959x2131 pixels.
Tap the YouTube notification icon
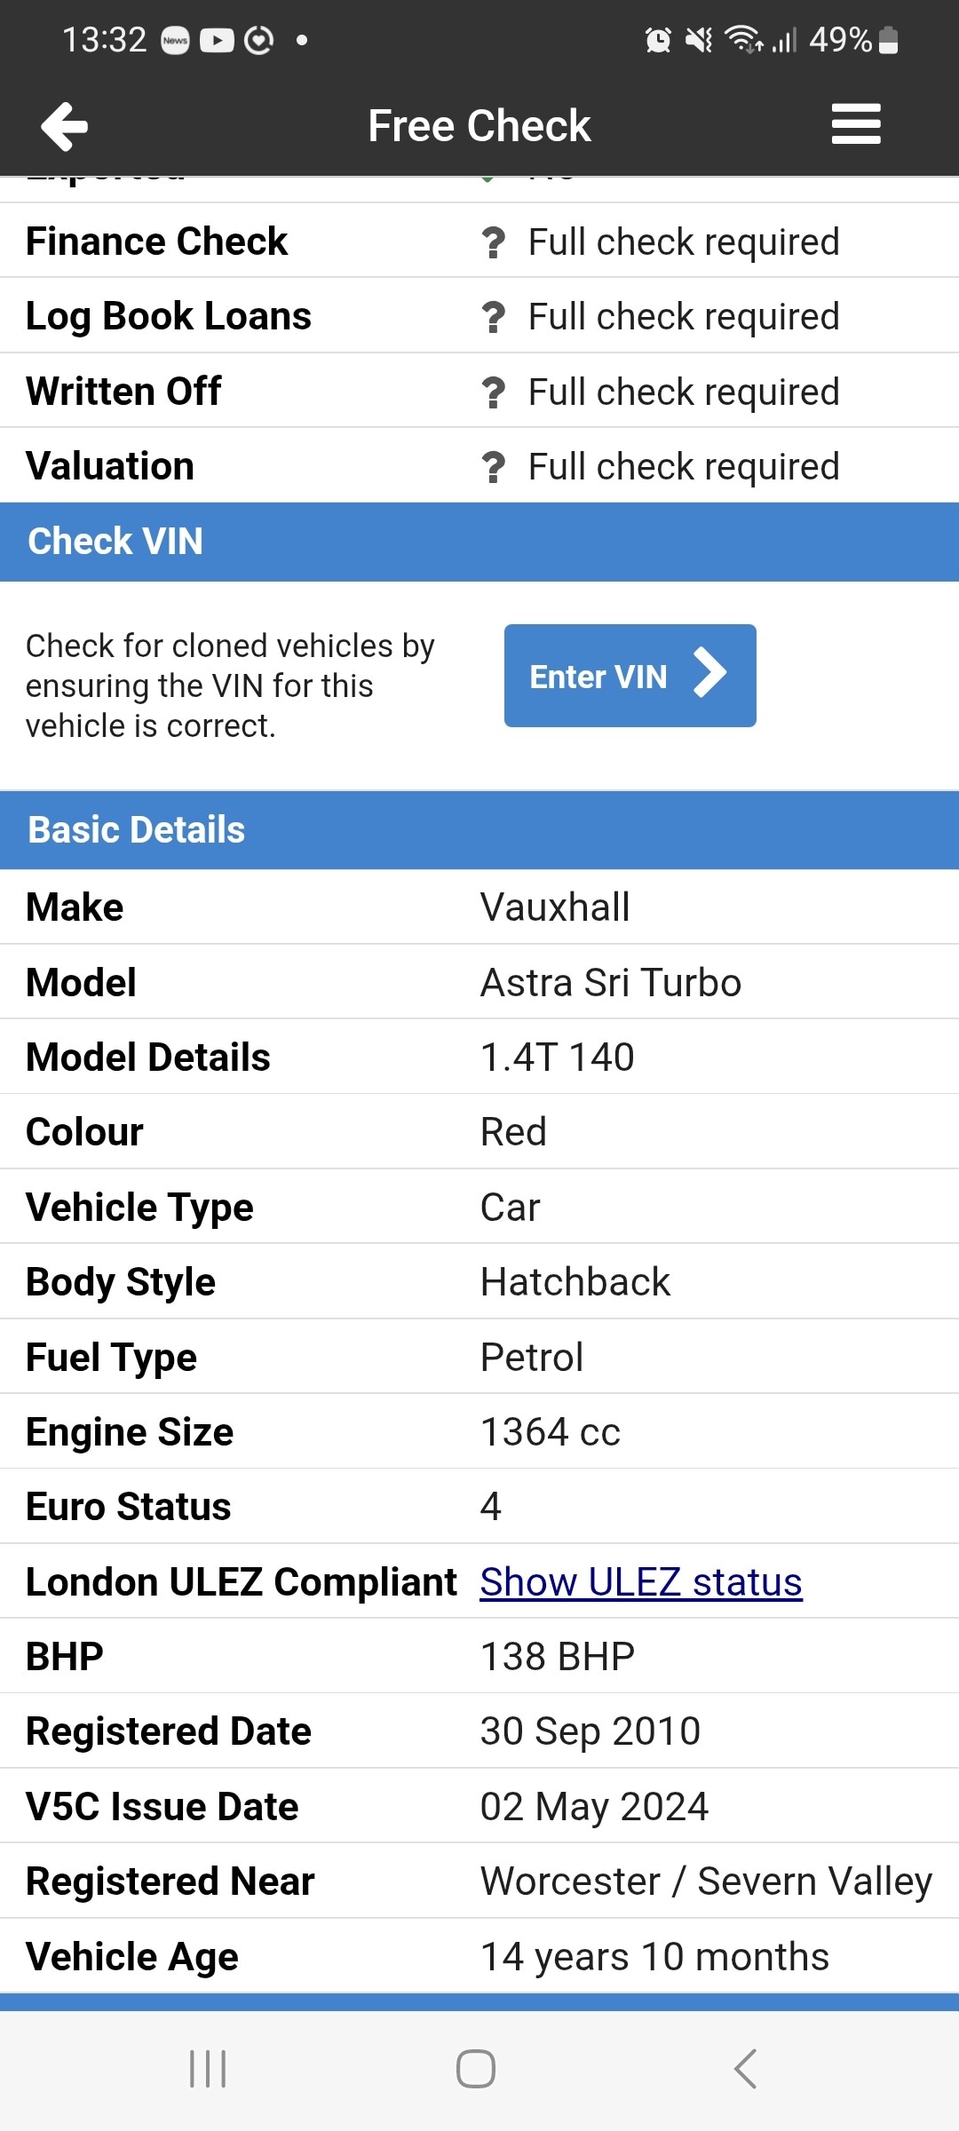click(217, 40)
